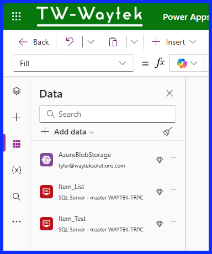Click the Undo arrow icon
Viewport: 212px width, 254px height.
tap(70, 42)
